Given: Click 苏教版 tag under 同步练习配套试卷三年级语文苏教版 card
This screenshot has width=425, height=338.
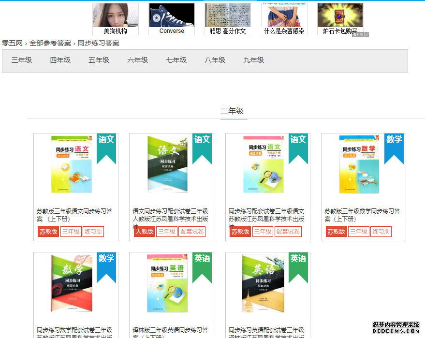Looking at the screenshot, I should (x=240, y=232).
